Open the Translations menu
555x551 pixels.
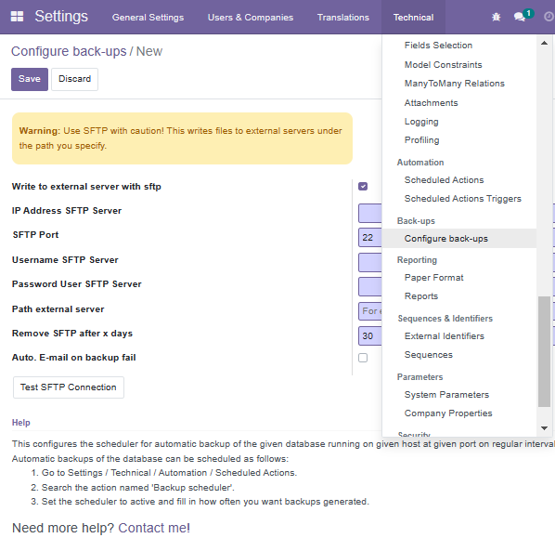343,17
